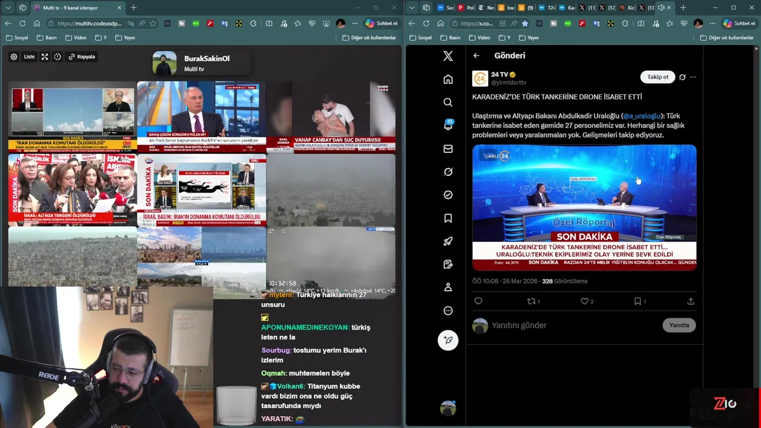Viewport: 761px width, 428px height.
Task: Click the dashed circle icon beside Kopyala
Action: (58, 57)
